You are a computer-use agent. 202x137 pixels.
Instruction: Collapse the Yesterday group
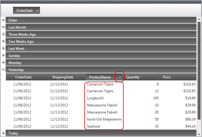3,70
